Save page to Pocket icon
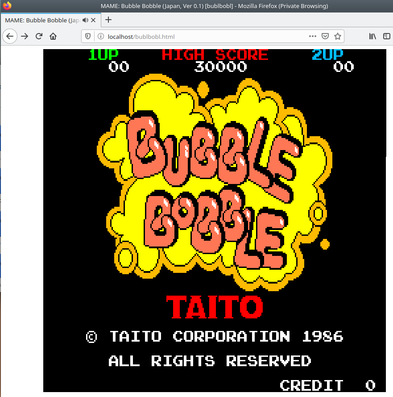The width and height of the screenshot is (393, 397). tap(325, 36)
